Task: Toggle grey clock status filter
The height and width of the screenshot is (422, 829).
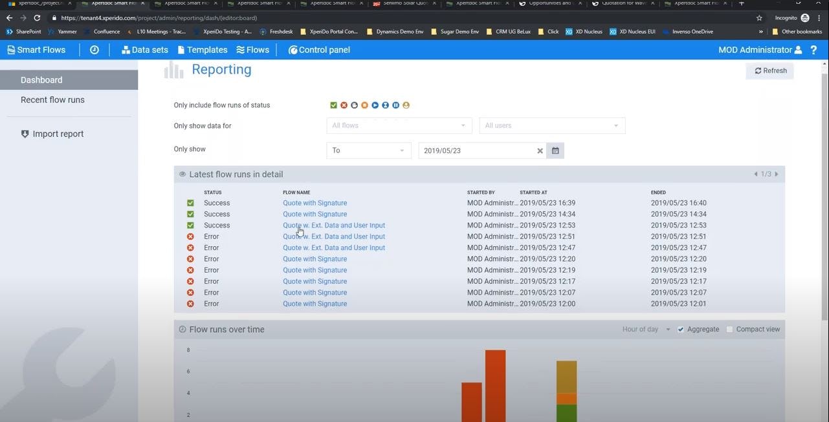Action: [x=354, y=105]
